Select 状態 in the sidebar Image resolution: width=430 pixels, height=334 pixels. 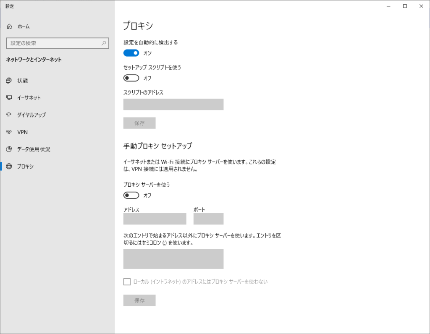[23, 81]
